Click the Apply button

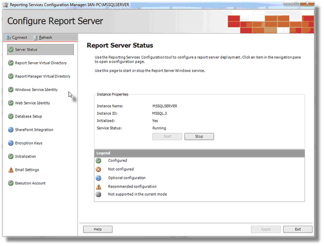pyautogui.click(x=266, y=229)
